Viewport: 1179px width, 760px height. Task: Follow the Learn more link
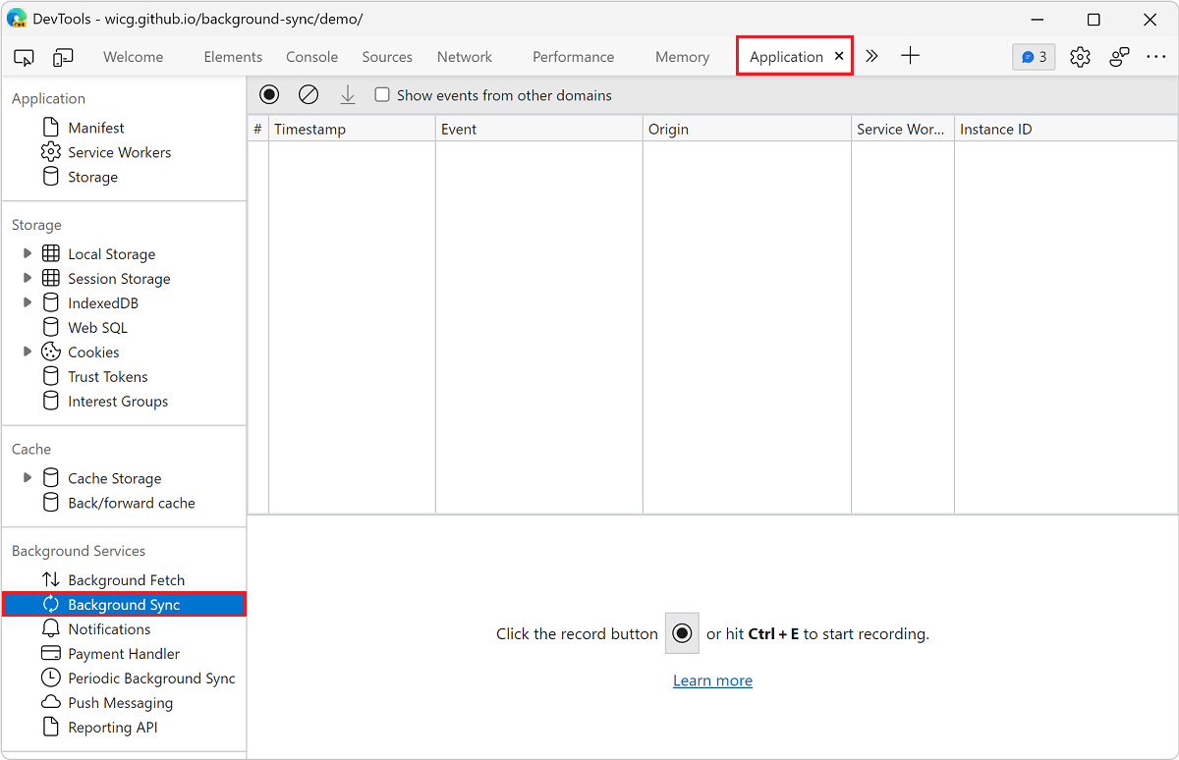pos(712,680)
